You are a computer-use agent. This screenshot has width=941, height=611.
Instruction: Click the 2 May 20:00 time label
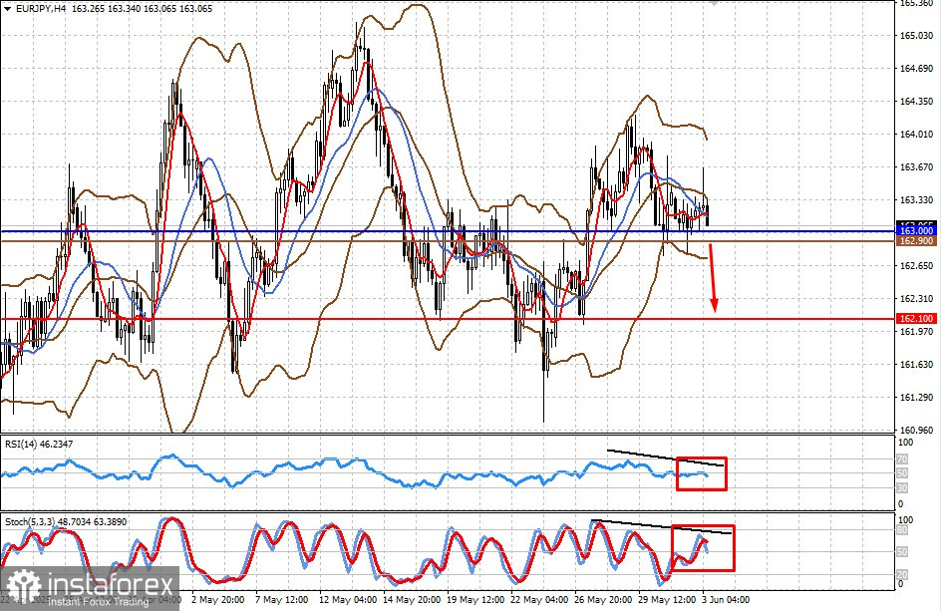pos(218,600)
